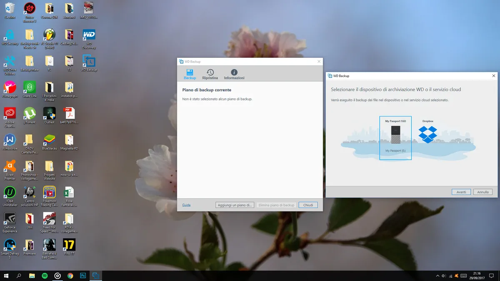This screenshot has height=281, width=500.
Task: Open taskbar search magnifier
Action: tap(19, 276)
